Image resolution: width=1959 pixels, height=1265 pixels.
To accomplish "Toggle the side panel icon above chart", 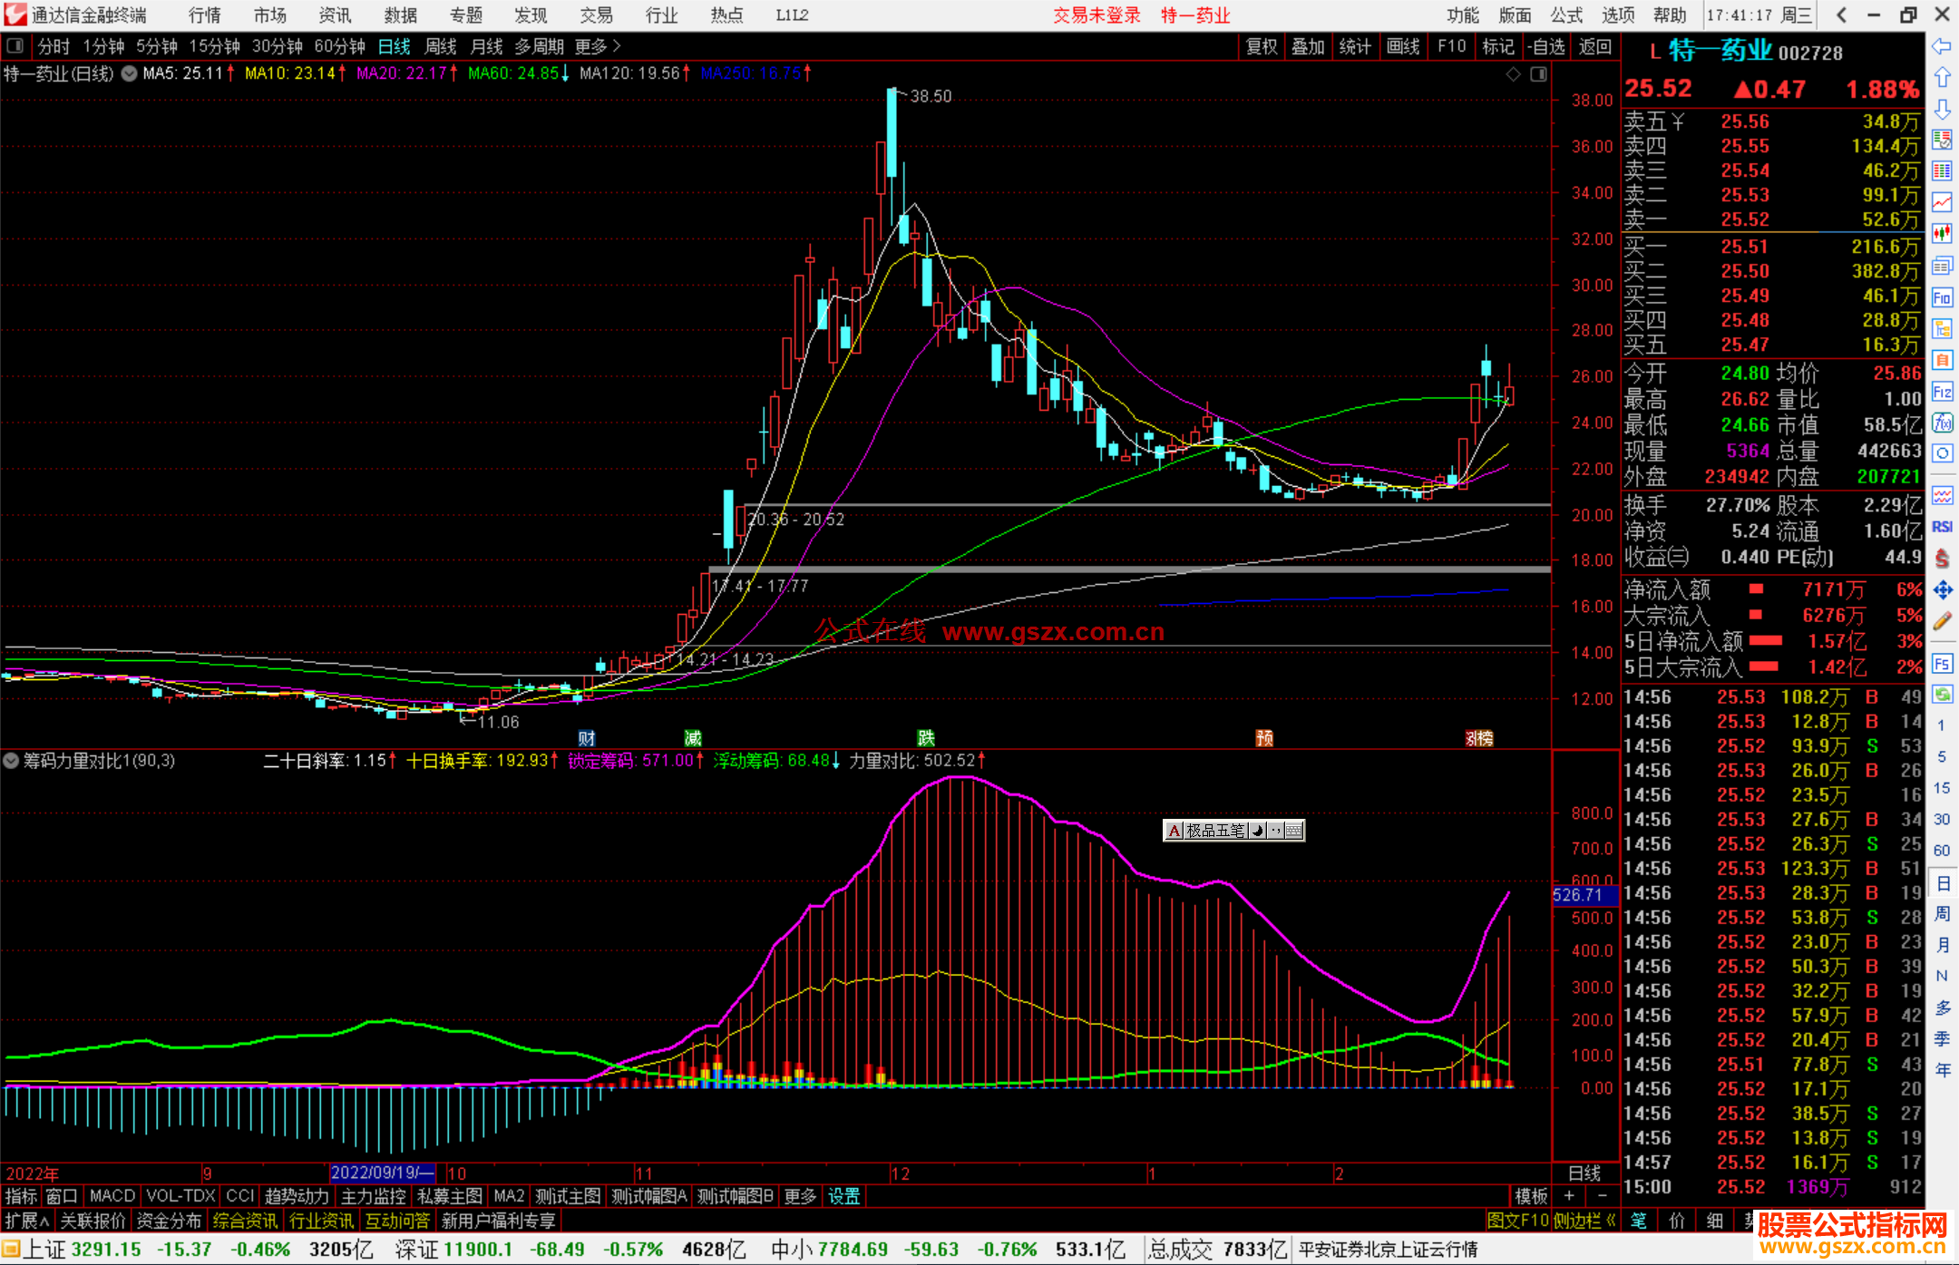I will (1538, 74).
